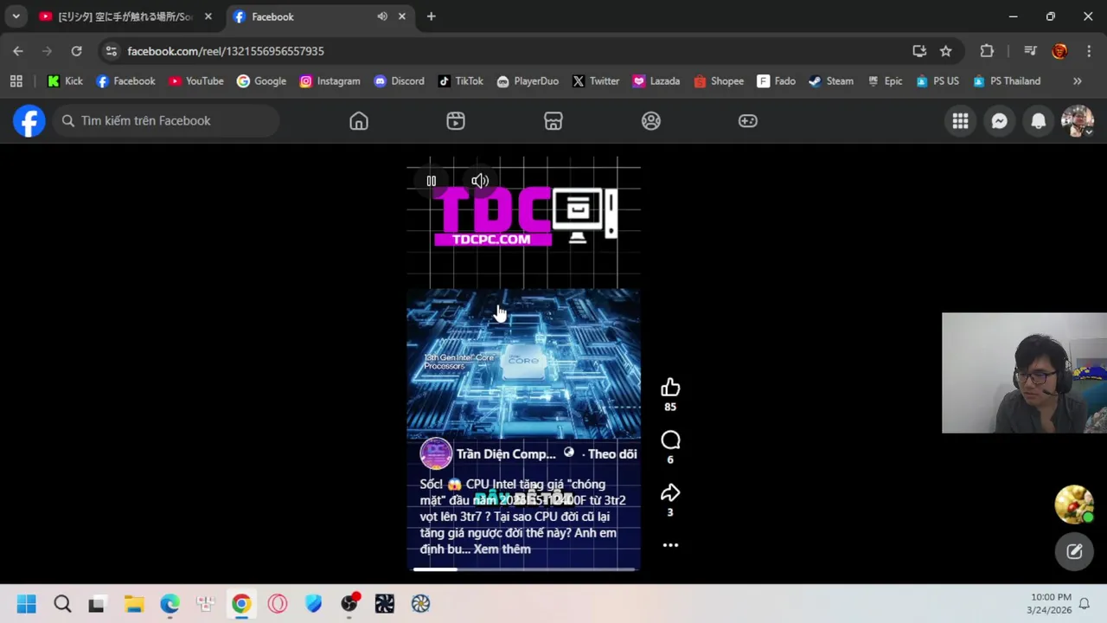The height and width of the screenshot is (623, 1107).
Task: Like the reel with thumbs up
Action: click(x=670, y=388)
